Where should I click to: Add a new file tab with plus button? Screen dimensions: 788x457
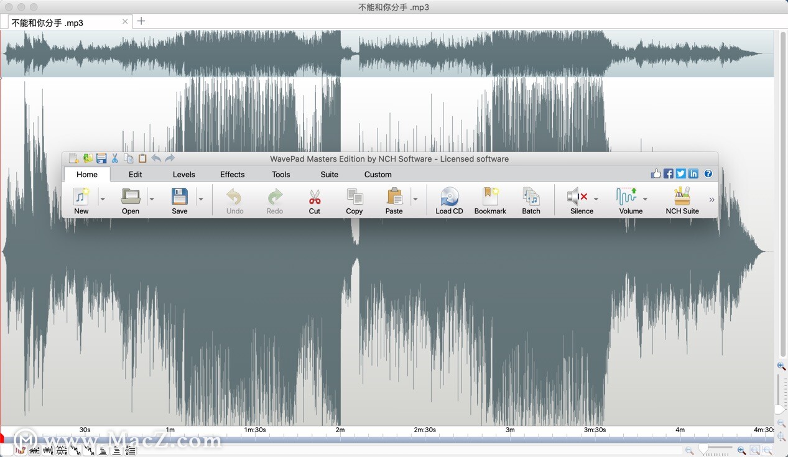click(x=141, y=21)
